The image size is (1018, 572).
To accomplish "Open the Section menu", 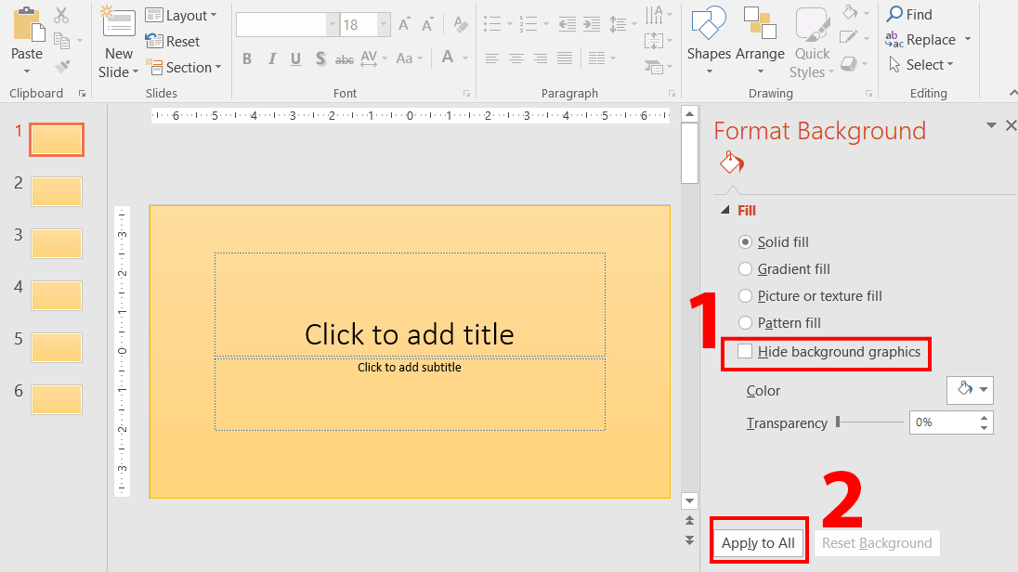I will [184, 67].
